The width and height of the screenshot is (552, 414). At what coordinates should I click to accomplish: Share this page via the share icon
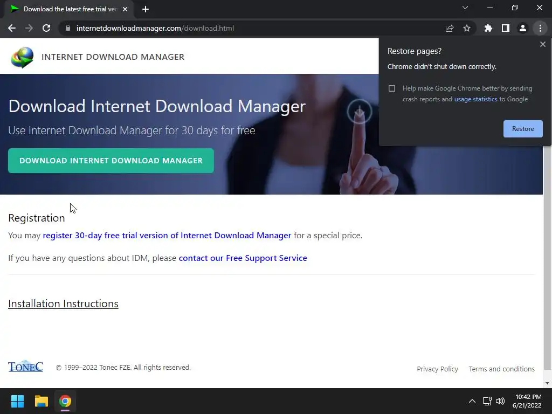pyautogui.click(x=450, y=28)
